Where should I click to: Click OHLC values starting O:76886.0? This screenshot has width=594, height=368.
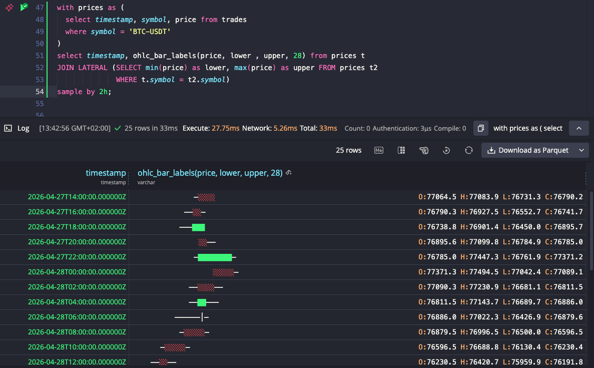pyautogui.click(x=500, y=317)
